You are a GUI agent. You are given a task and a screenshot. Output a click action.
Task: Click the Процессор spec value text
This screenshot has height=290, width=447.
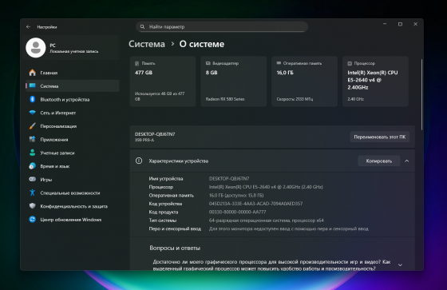[266, 187]
